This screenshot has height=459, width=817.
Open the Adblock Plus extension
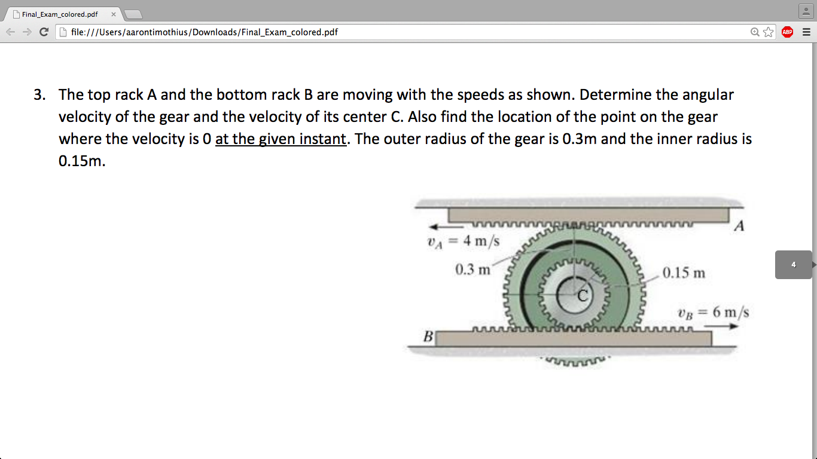788,32
